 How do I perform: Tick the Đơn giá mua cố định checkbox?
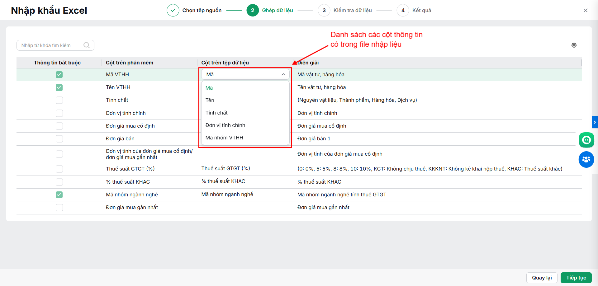click(59, 126)
